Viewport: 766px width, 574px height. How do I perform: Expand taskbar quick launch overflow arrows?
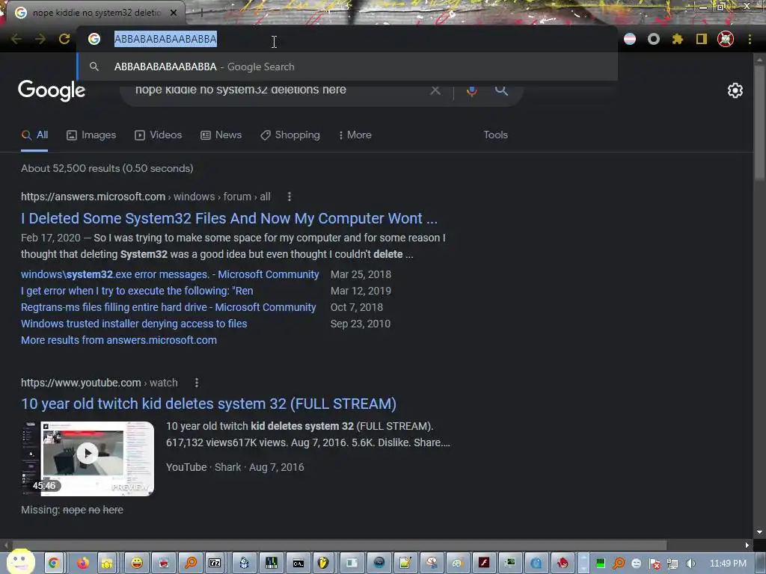pos(583,564)
